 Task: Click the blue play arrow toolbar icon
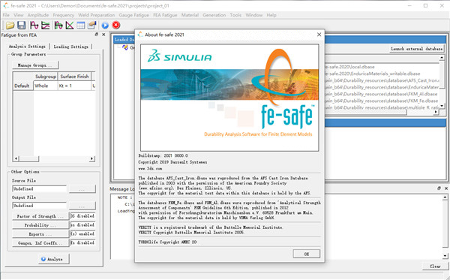click(105, 26)
